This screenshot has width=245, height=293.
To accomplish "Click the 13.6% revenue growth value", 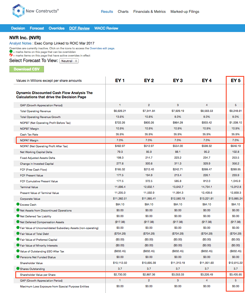I will [120, 117].
